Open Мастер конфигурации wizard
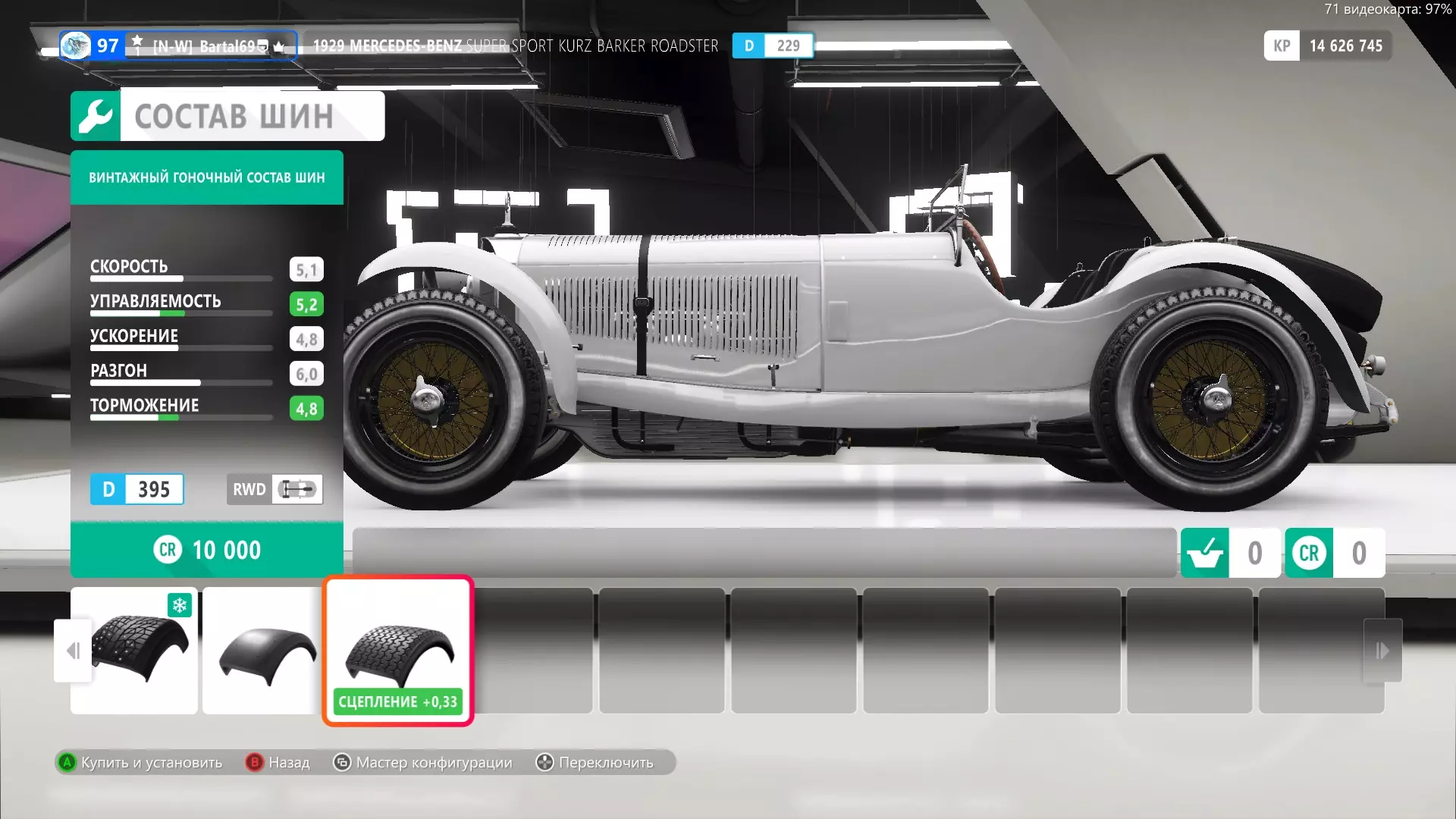This screenshot has height=819, width=1456. click(x=423, y=762)
